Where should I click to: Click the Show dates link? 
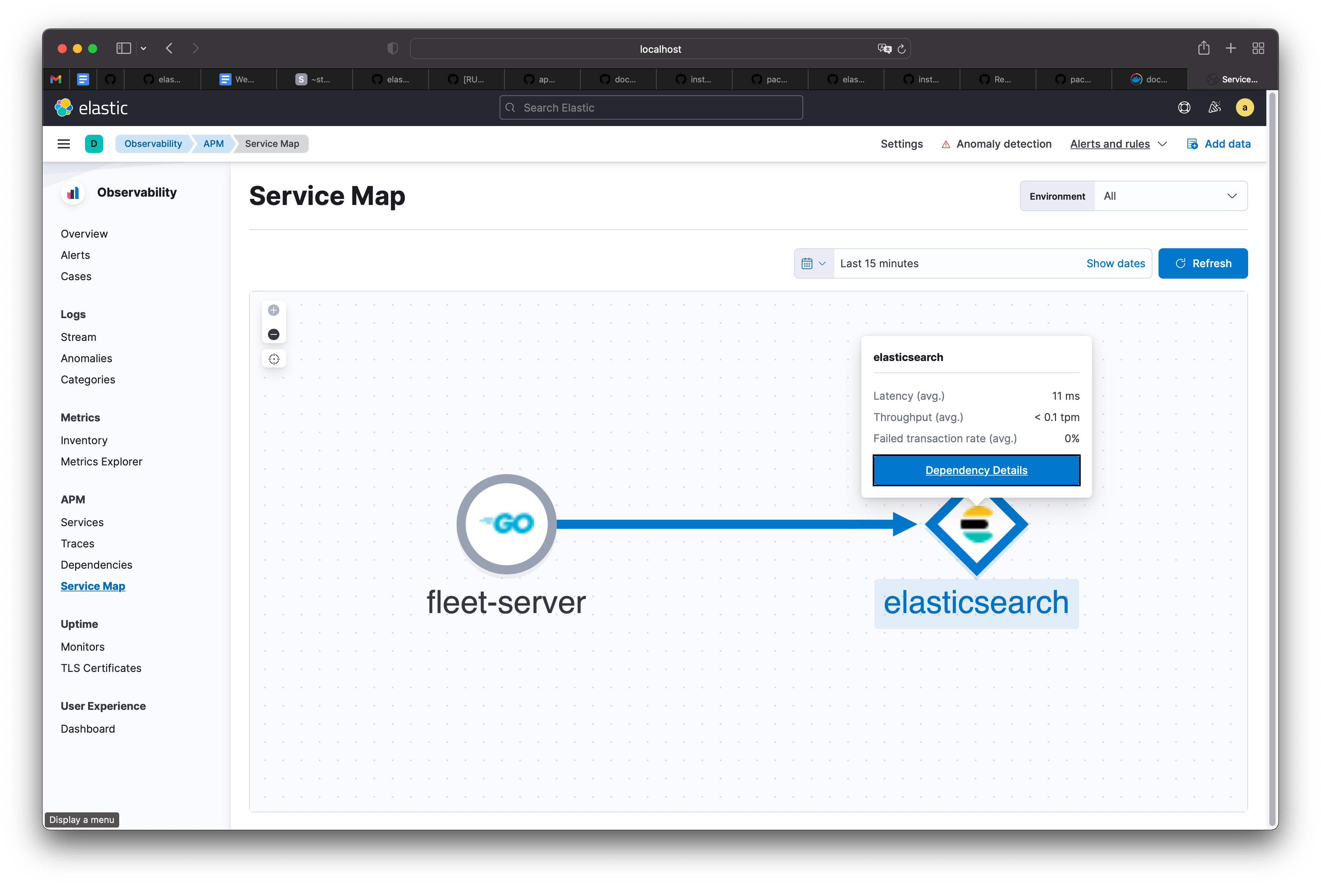pos(1115,263)
